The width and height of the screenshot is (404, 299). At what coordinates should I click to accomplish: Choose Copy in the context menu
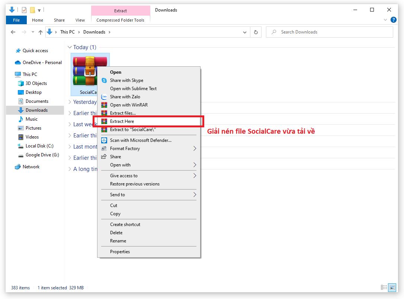[149, 214]
